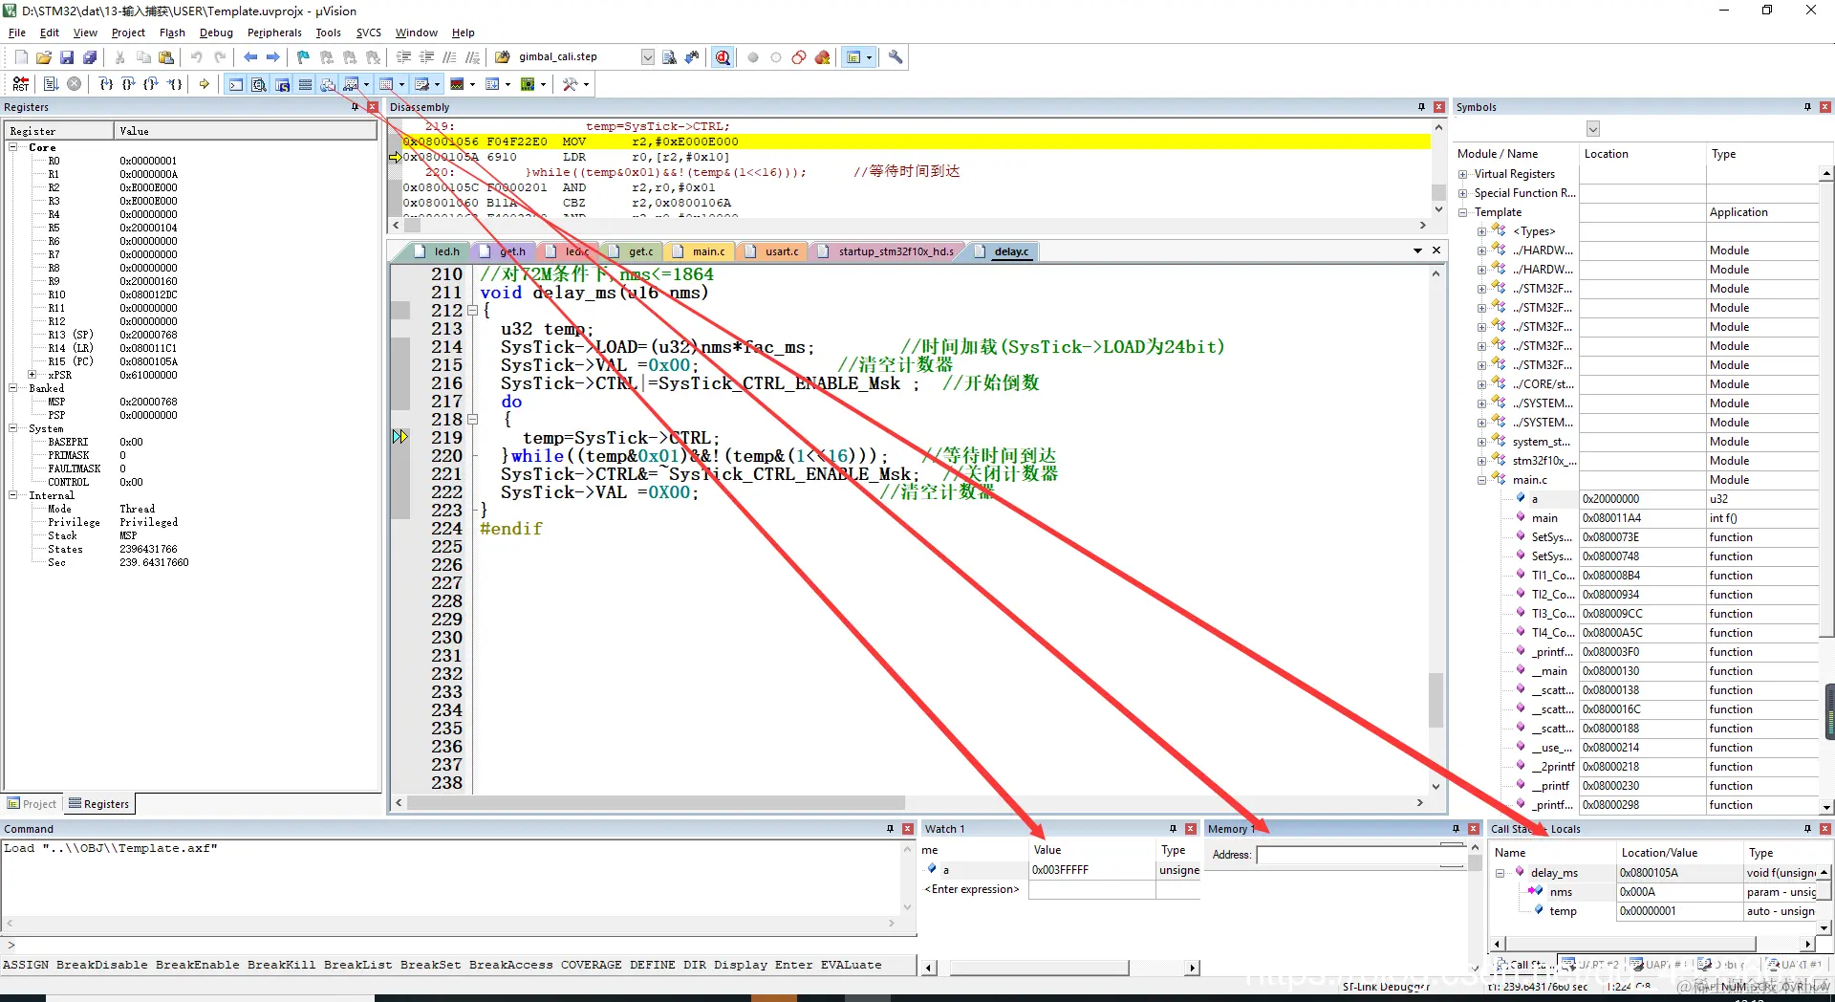Collapse the Template node in Symbols
Screen dimensions: 1835x1002
tap(1463, 212)
